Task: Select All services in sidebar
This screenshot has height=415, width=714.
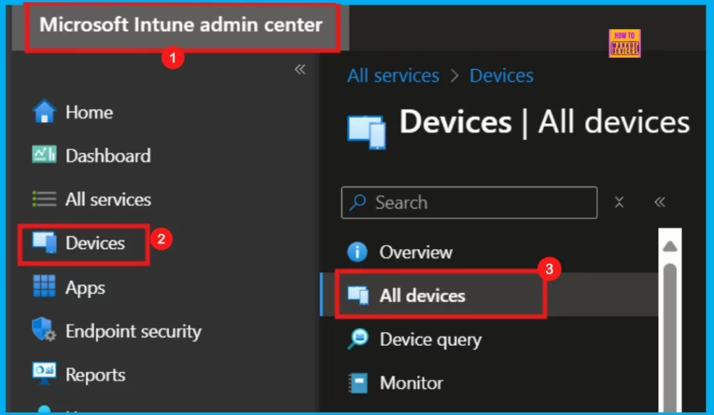Action: 108,199
